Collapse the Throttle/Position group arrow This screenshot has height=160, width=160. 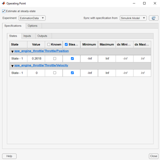[x=12, y=51]
